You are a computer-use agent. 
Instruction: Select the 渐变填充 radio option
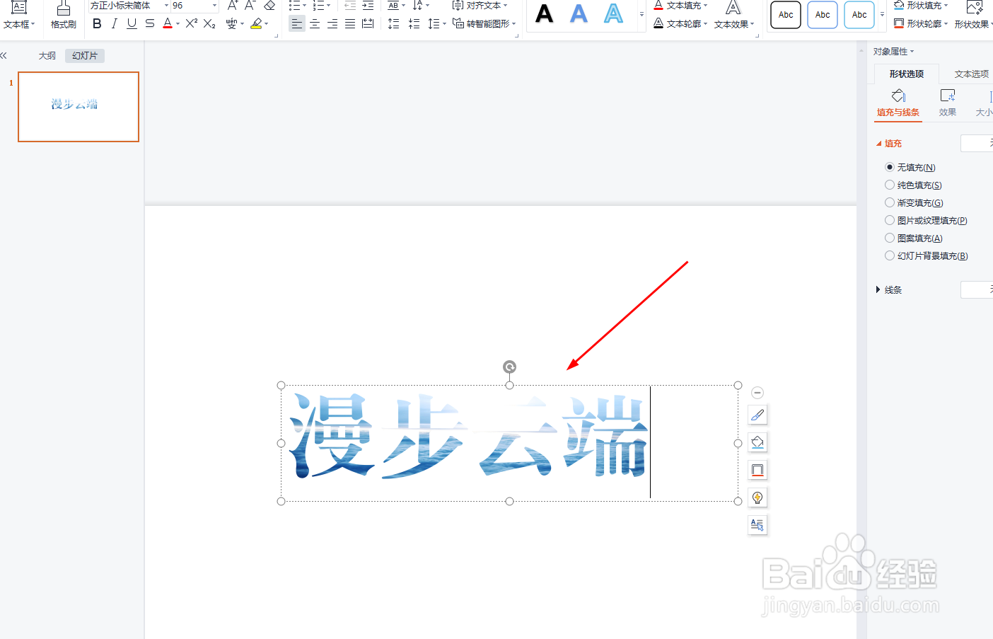pyautogui.click(x=889, y=202)
